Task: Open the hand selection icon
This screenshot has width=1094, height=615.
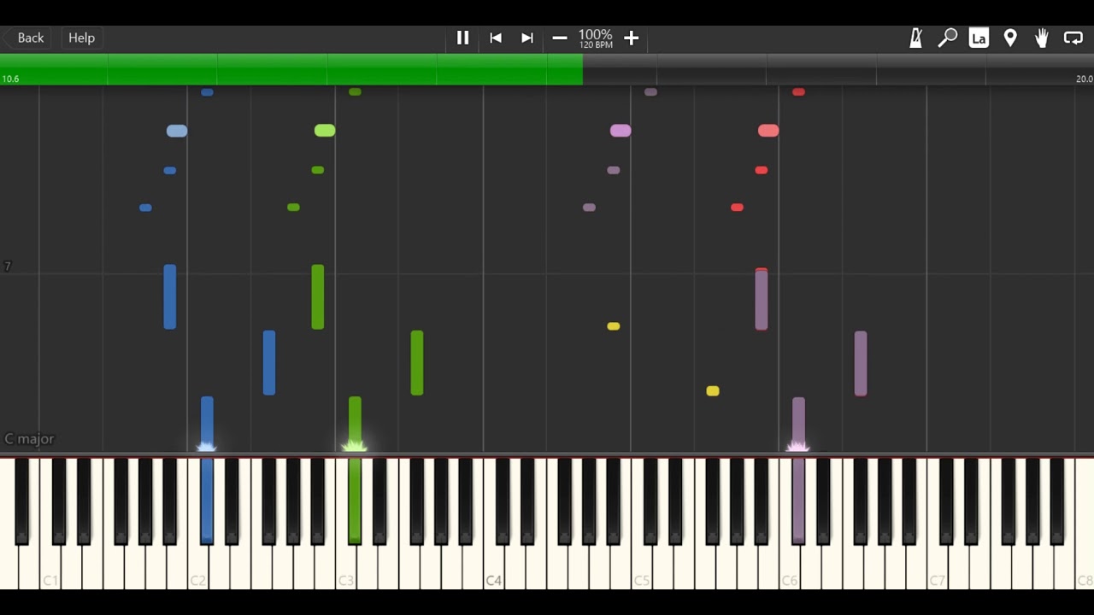Action: [1042, 38]
